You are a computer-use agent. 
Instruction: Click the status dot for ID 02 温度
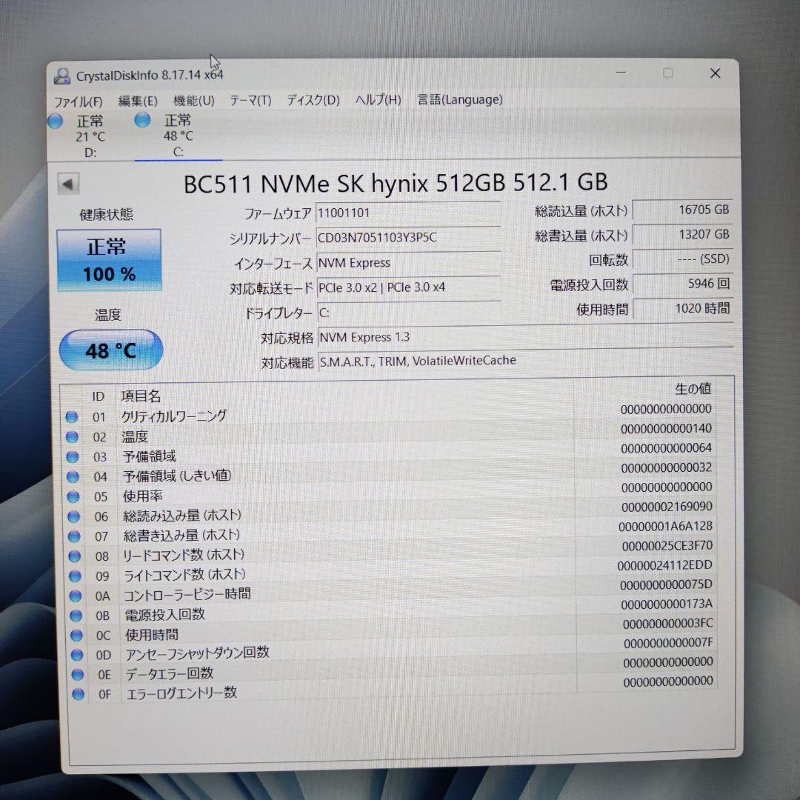(72, 437)
